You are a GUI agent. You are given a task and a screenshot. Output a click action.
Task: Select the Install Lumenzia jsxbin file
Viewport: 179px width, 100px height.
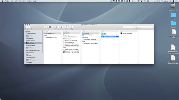[72, 49]
